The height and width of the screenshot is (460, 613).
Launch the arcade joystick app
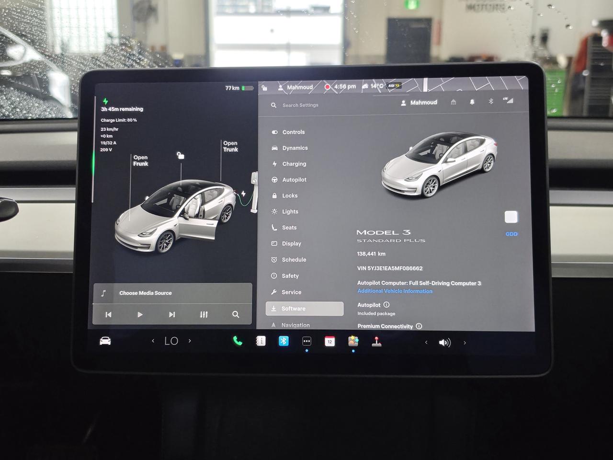pyautogui.click(x=376, y=342)
